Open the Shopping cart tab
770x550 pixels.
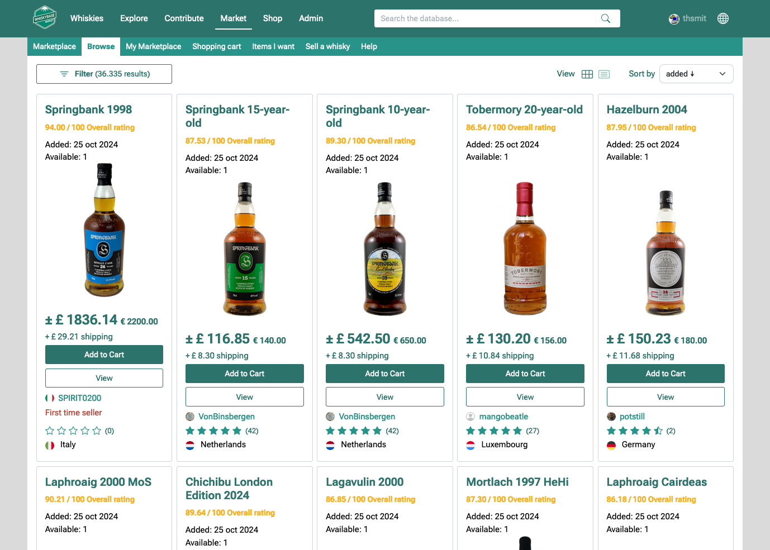(216, 46)
